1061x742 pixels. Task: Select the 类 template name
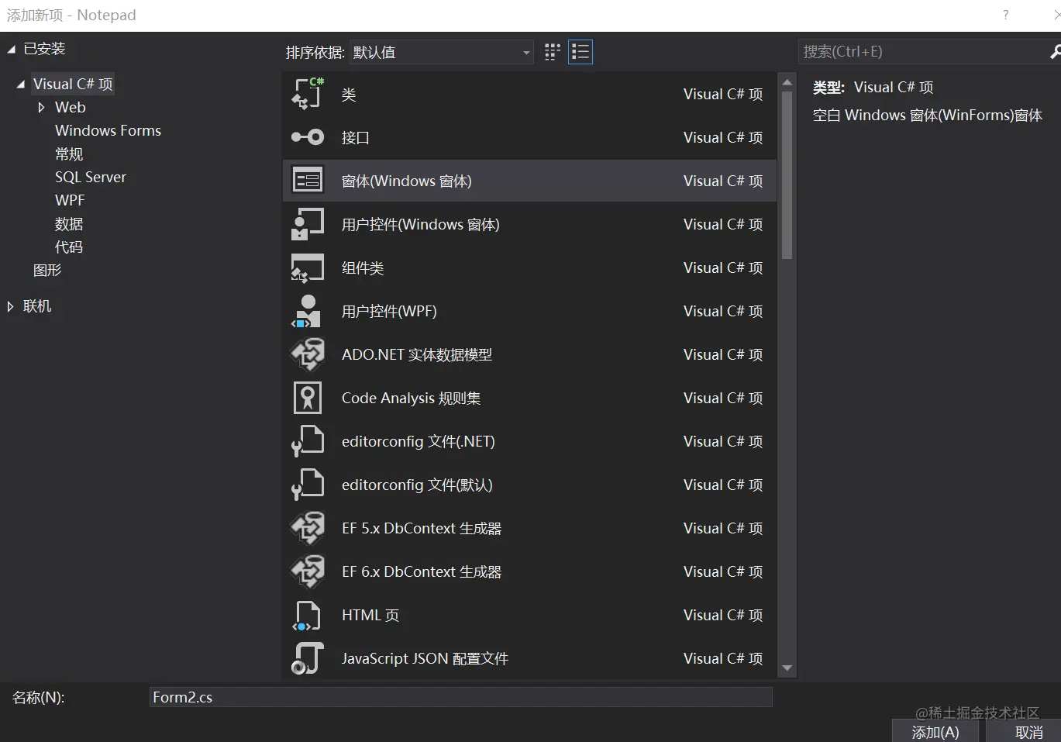349,95
